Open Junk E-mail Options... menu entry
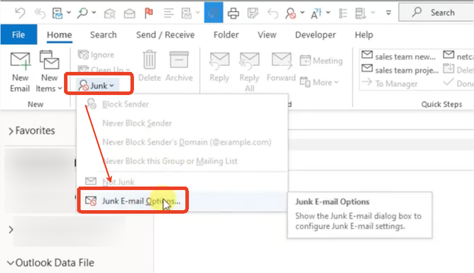 181,201
